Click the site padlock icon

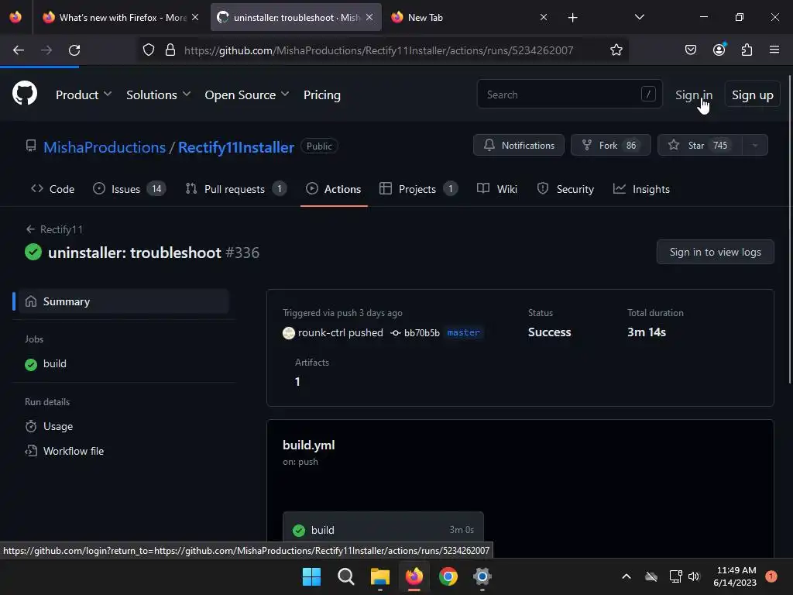170,50
